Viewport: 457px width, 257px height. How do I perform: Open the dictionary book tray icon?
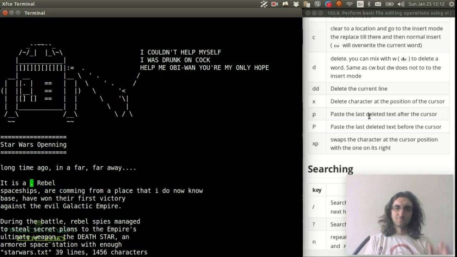285,4
